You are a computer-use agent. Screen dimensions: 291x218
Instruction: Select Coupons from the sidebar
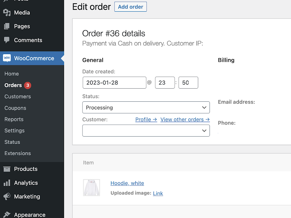point(15,108)
